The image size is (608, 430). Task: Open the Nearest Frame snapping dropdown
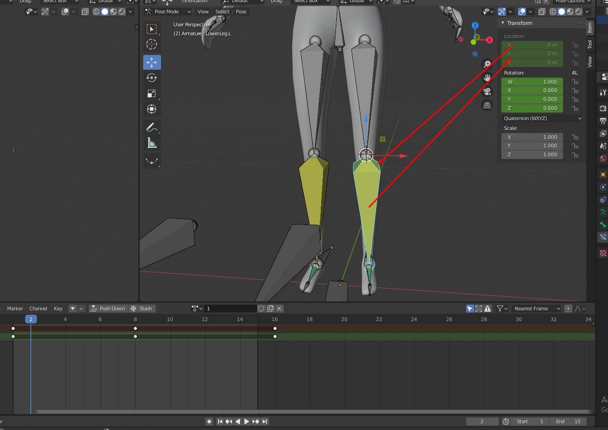point(536,308)
